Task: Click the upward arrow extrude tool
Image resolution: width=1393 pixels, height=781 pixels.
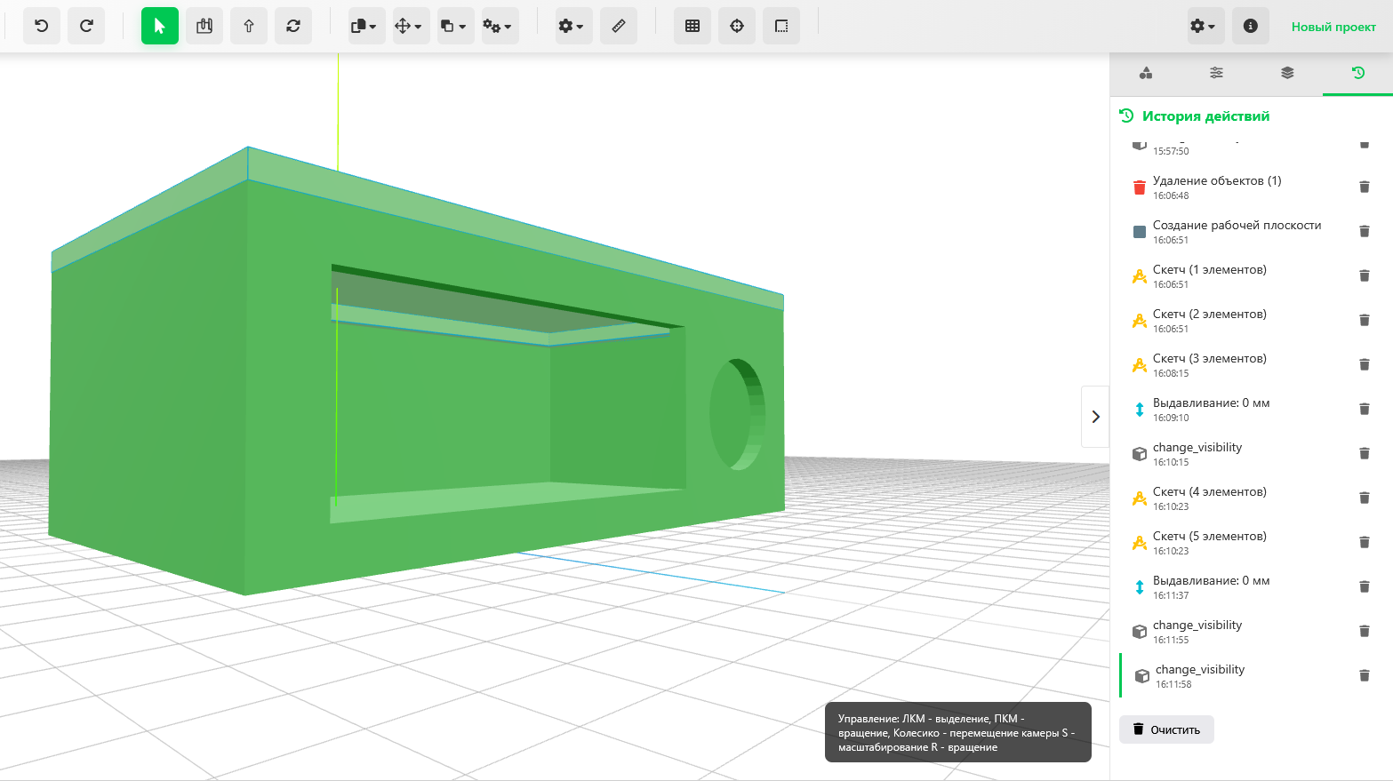Action: 249,26
